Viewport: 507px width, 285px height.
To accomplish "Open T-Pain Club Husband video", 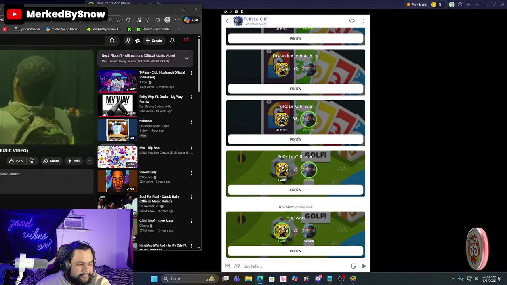I will coord(118,81).
